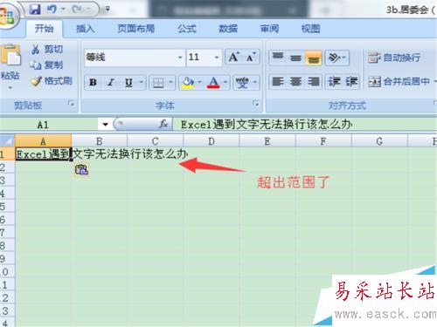Open font color palette arrow
Viewport: 437px width, 327px height.
coord(225,82)
